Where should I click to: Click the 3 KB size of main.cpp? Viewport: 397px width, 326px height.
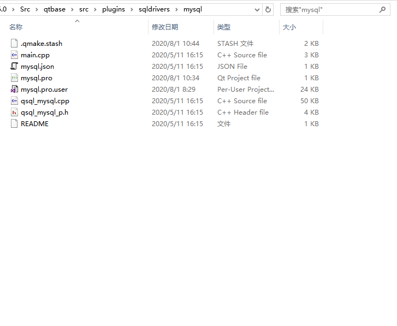click(x=311, y=55)
